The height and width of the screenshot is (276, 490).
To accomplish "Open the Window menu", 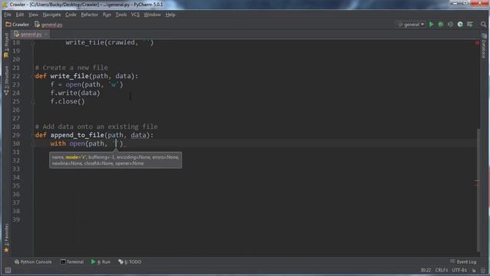I will coord(152,15).
